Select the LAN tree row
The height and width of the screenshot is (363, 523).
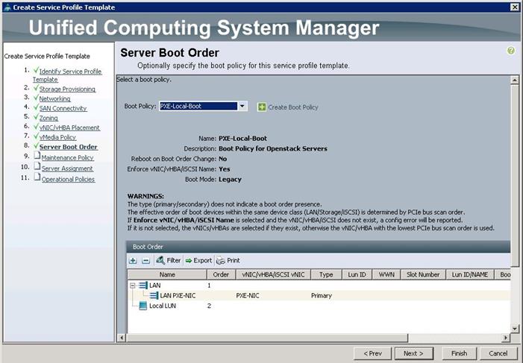pyautogui.click(x=319, y=285)
